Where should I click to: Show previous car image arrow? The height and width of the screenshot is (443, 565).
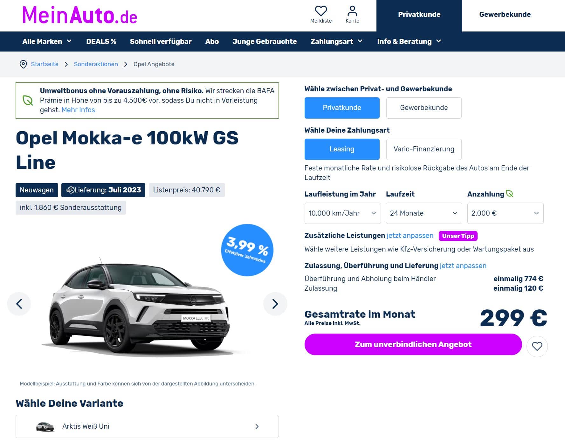click(19, 304)
